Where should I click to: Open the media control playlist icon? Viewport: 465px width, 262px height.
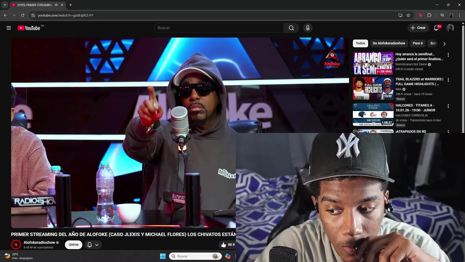[442, 15]
